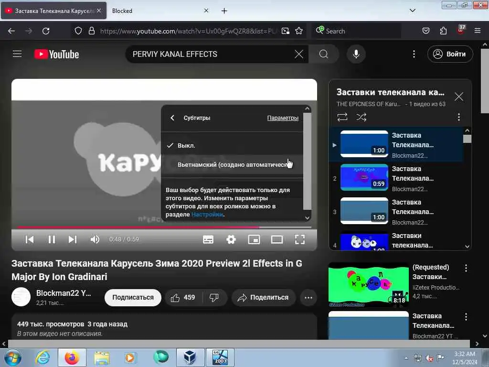Click the Войти sign-in button

(450, 54)
